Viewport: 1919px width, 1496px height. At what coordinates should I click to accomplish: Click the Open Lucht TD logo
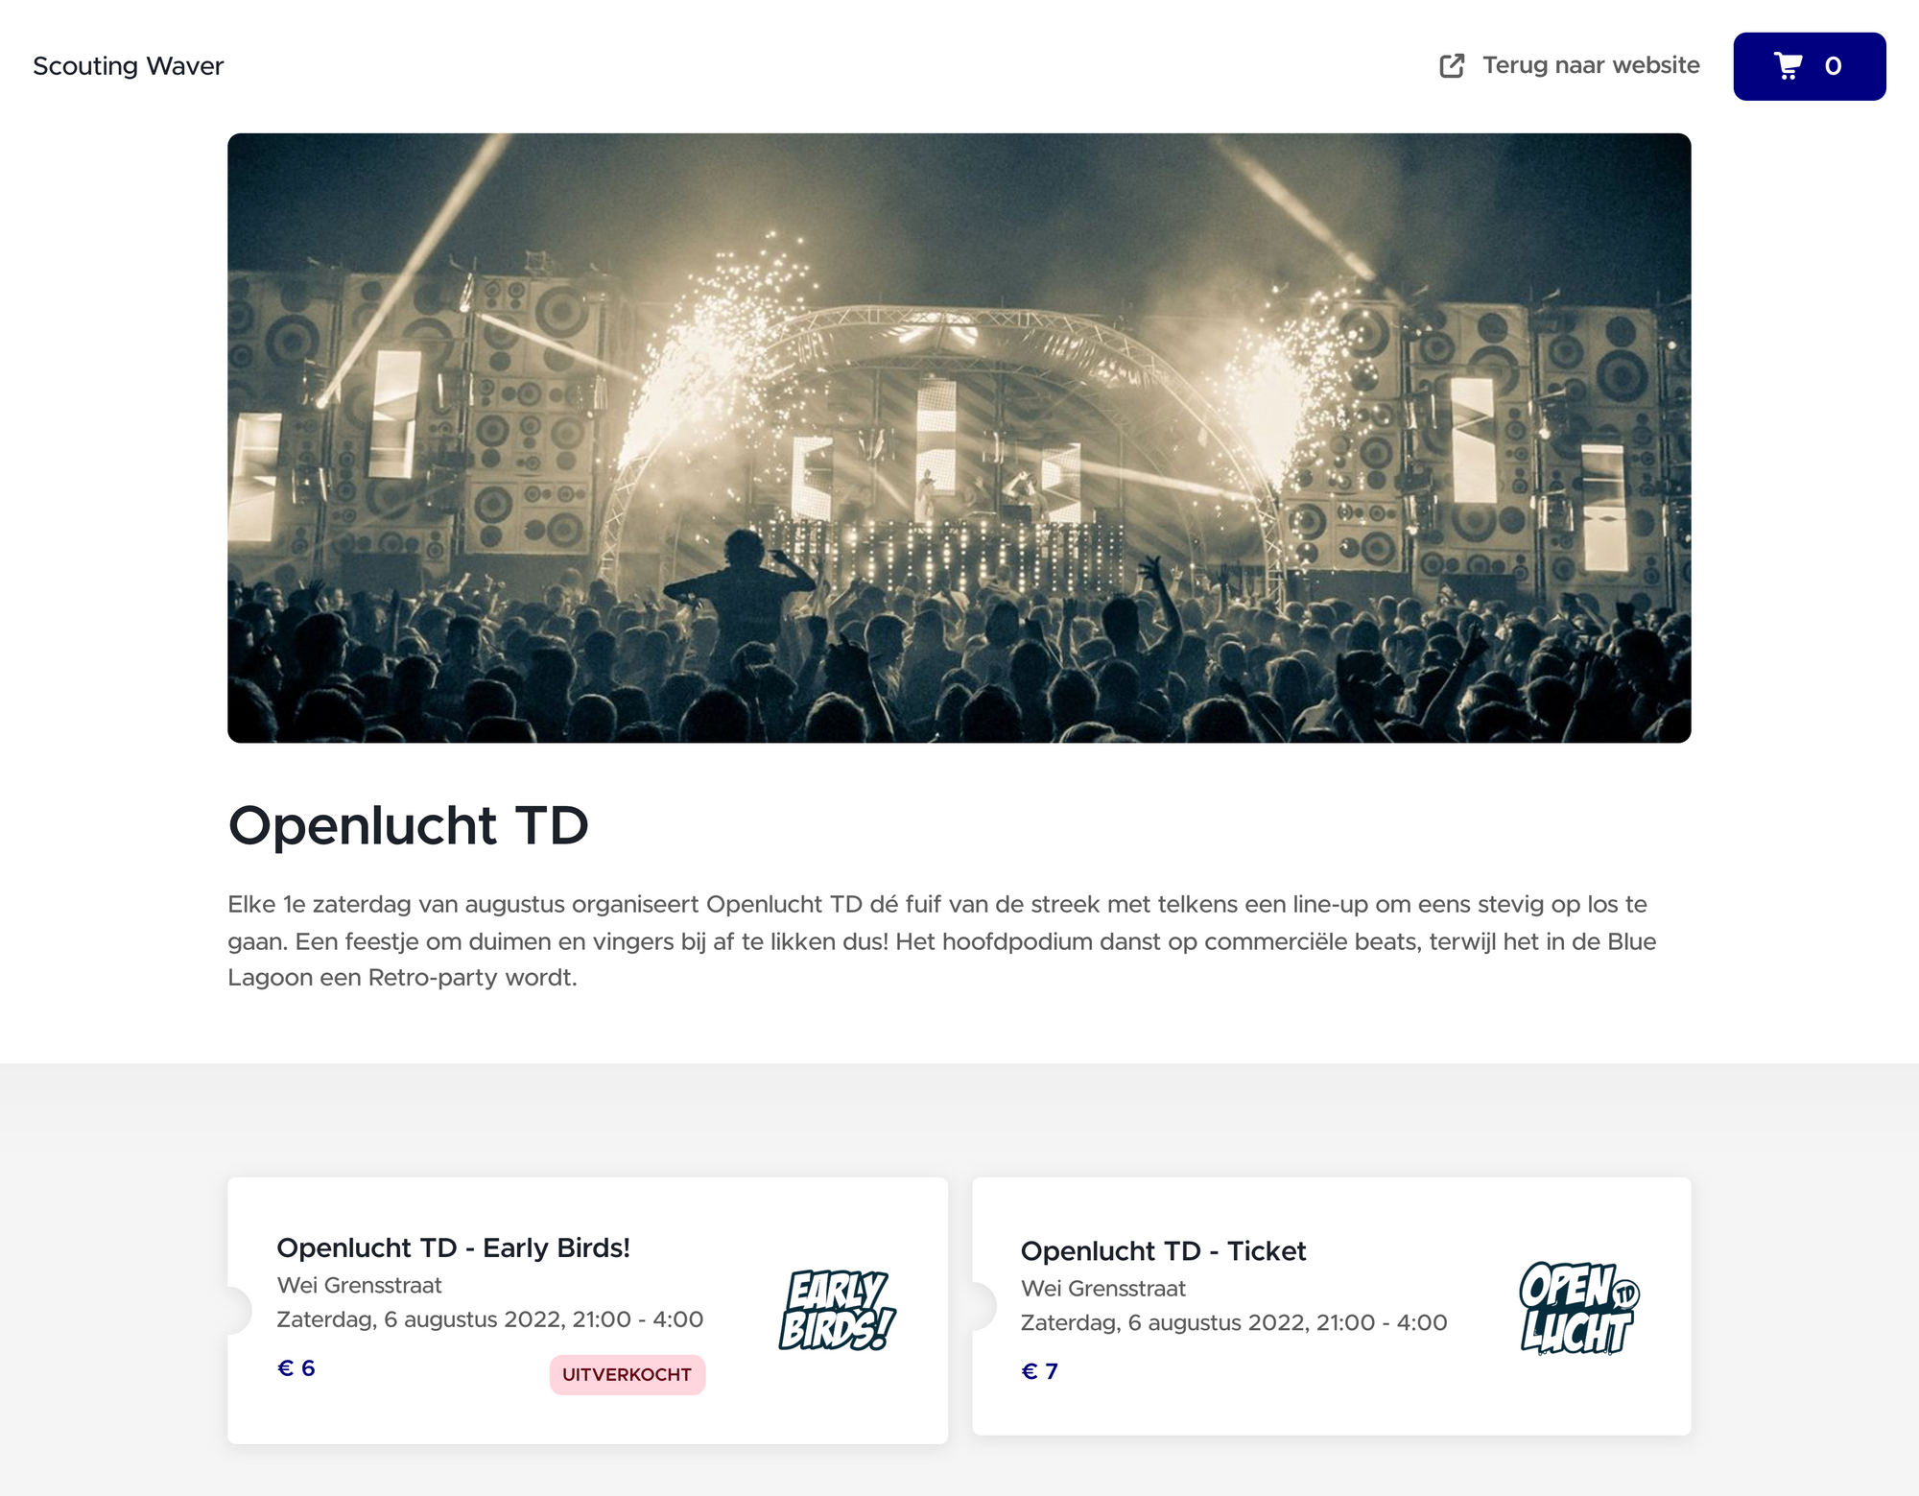pyautogui.click(x=1579, y=1308)
